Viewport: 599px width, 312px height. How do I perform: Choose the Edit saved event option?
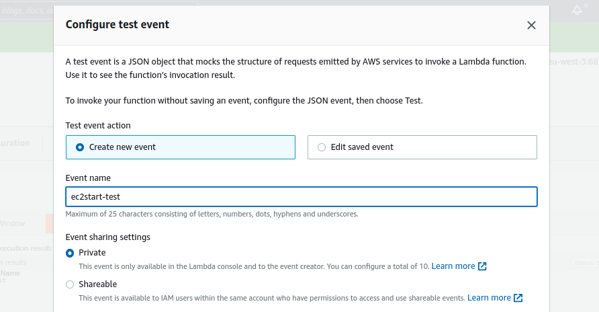322,147
